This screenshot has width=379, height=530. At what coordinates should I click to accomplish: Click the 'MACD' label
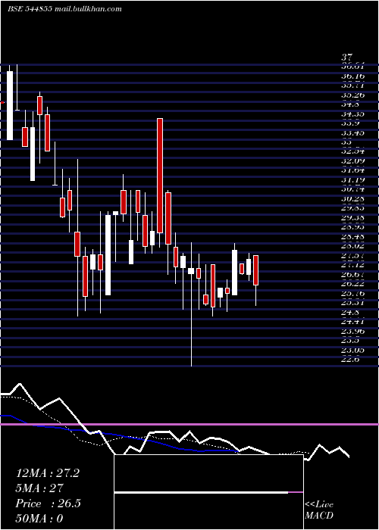tap(319, 516)
